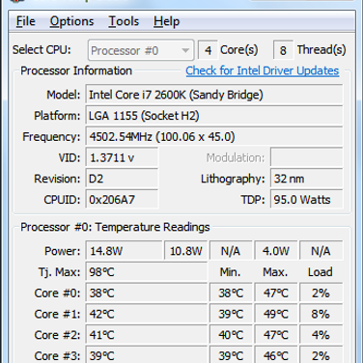The image size is (363, 363).
Task: Open the Tools menu
Action: (124, 21)
